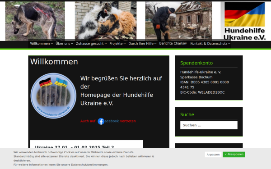Image resolution: width=271 pixels, height=169 pixels.
Task: Select the BIC-Code: WELADED1BOC text
Action: click(x=202, y=92)
